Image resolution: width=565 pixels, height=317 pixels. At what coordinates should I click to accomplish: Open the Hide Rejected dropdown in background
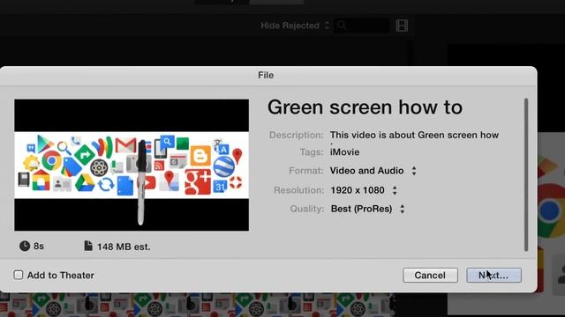point(295,26)
